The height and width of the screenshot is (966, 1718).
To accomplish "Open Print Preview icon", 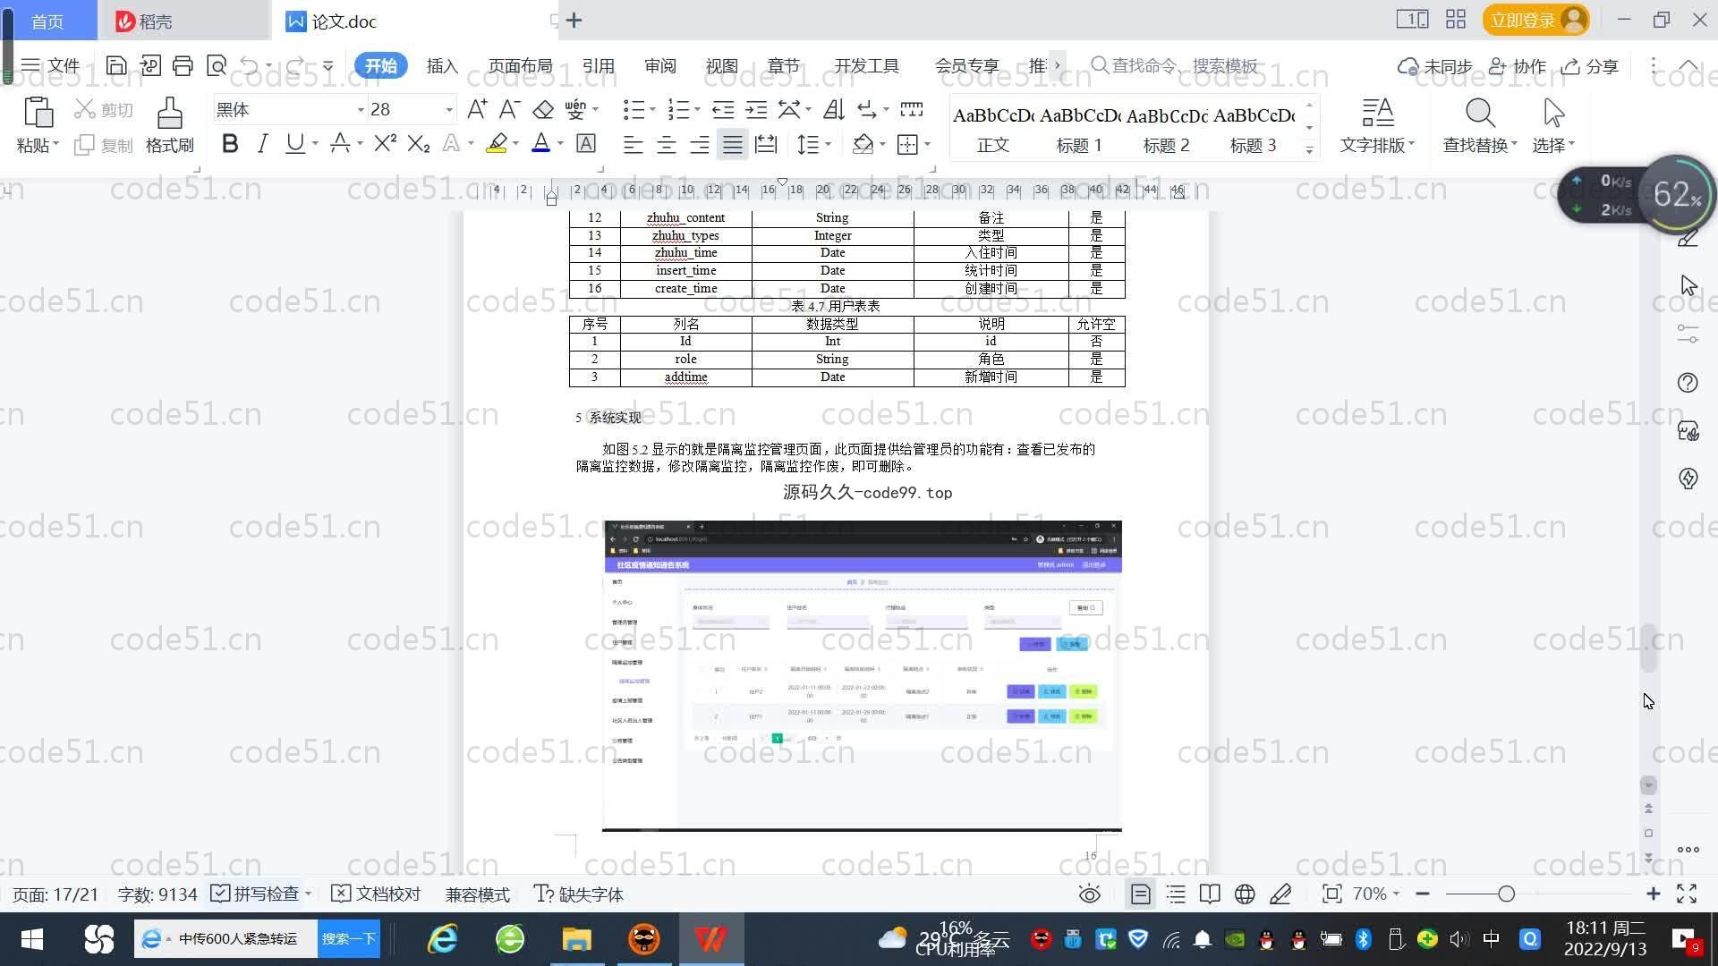I will point(216,65).
